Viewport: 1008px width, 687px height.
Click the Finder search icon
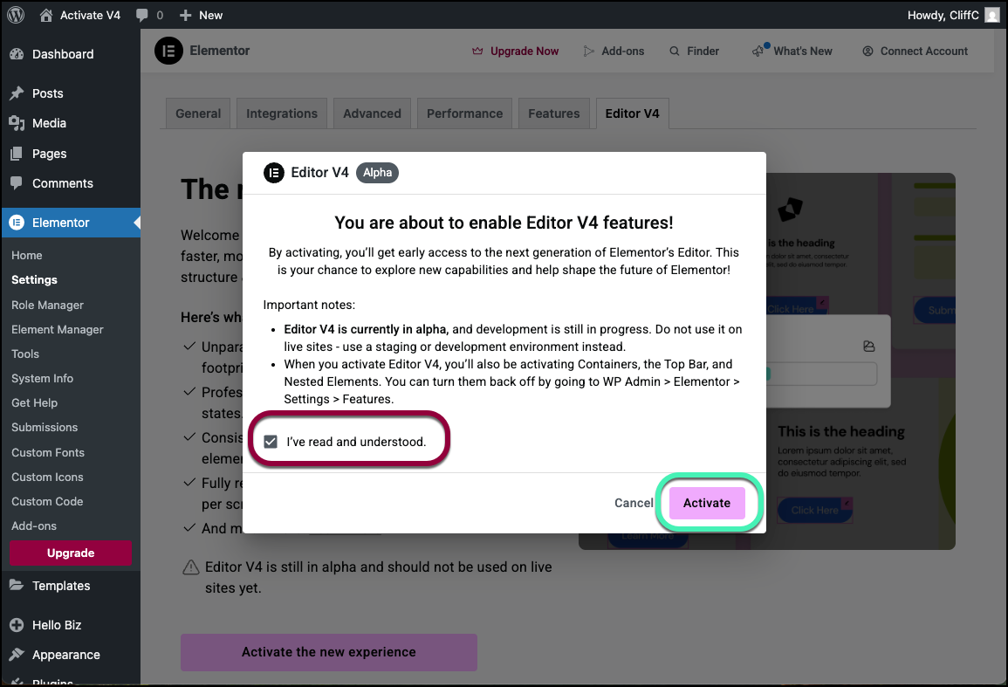click(675, 52)
